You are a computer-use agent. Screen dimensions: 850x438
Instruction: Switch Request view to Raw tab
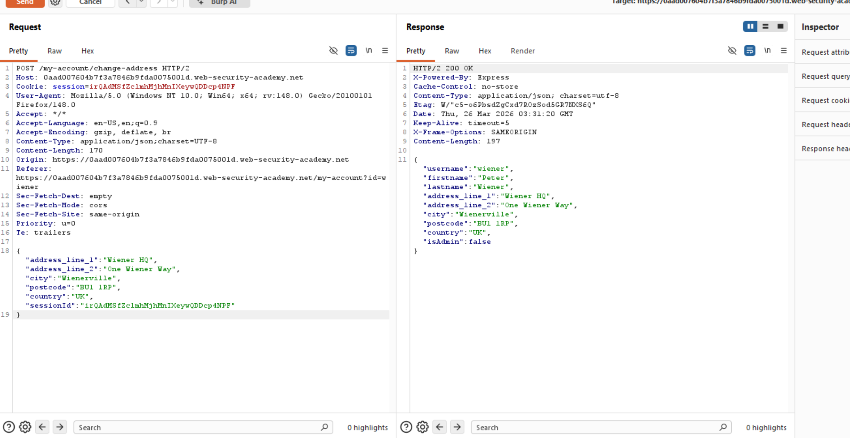coord(54,51)
